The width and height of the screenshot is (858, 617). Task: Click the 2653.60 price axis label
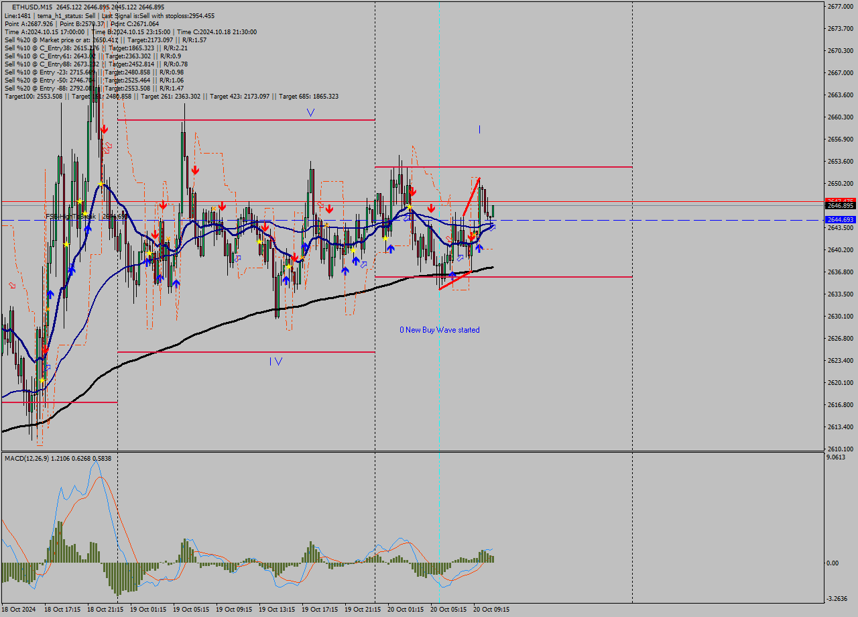[841, 162]
